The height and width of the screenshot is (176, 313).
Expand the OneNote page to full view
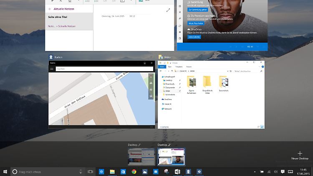click(168, 10)
